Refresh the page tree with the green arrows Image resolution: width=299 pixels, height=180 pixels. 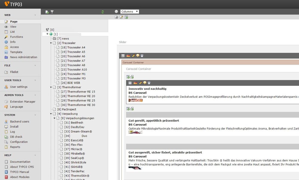click(103, 12)
